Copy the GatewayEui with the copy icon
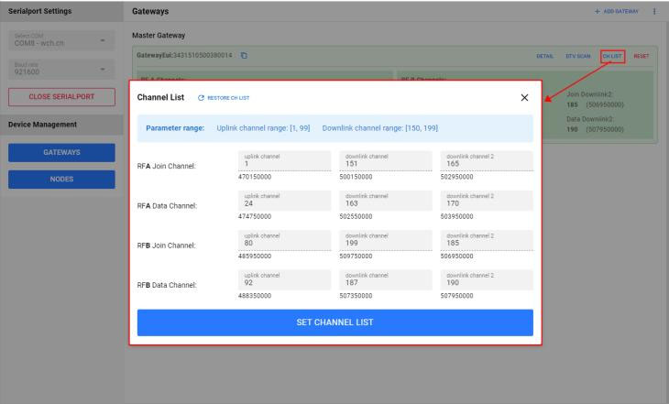Viewport: 669px width, 404px height. click(244, 56)
